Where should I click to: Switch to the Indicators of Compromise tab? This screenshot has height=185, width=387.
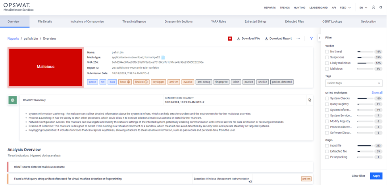[x=87, y=21]
